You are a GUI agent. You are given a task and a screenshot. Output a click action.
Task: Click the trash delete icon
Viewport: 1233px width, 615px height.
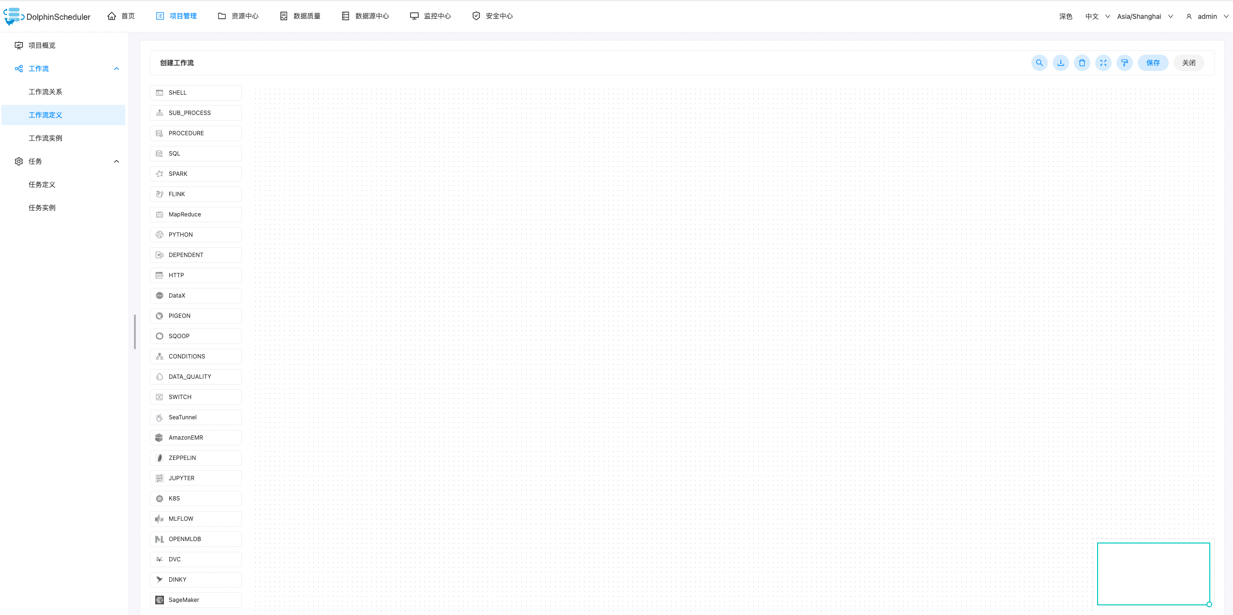tap(1082, 63)
